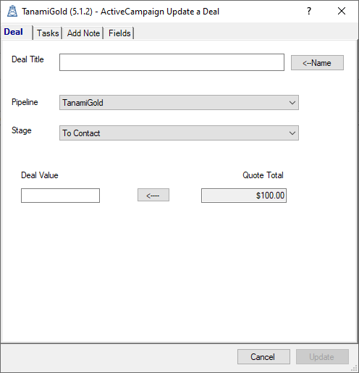The height and width of the screenshot is (373, 359).
Task: Open the Add Note tab
Action: click(x=83, y=33)
